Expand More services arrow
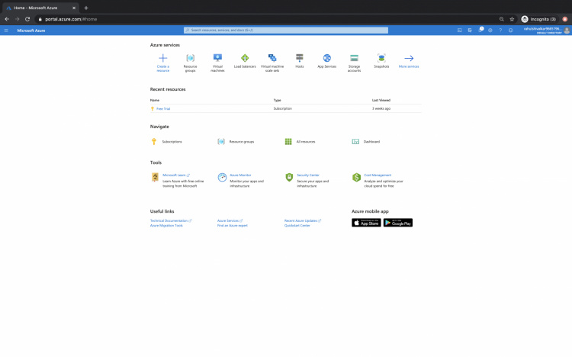 point(409,58)
